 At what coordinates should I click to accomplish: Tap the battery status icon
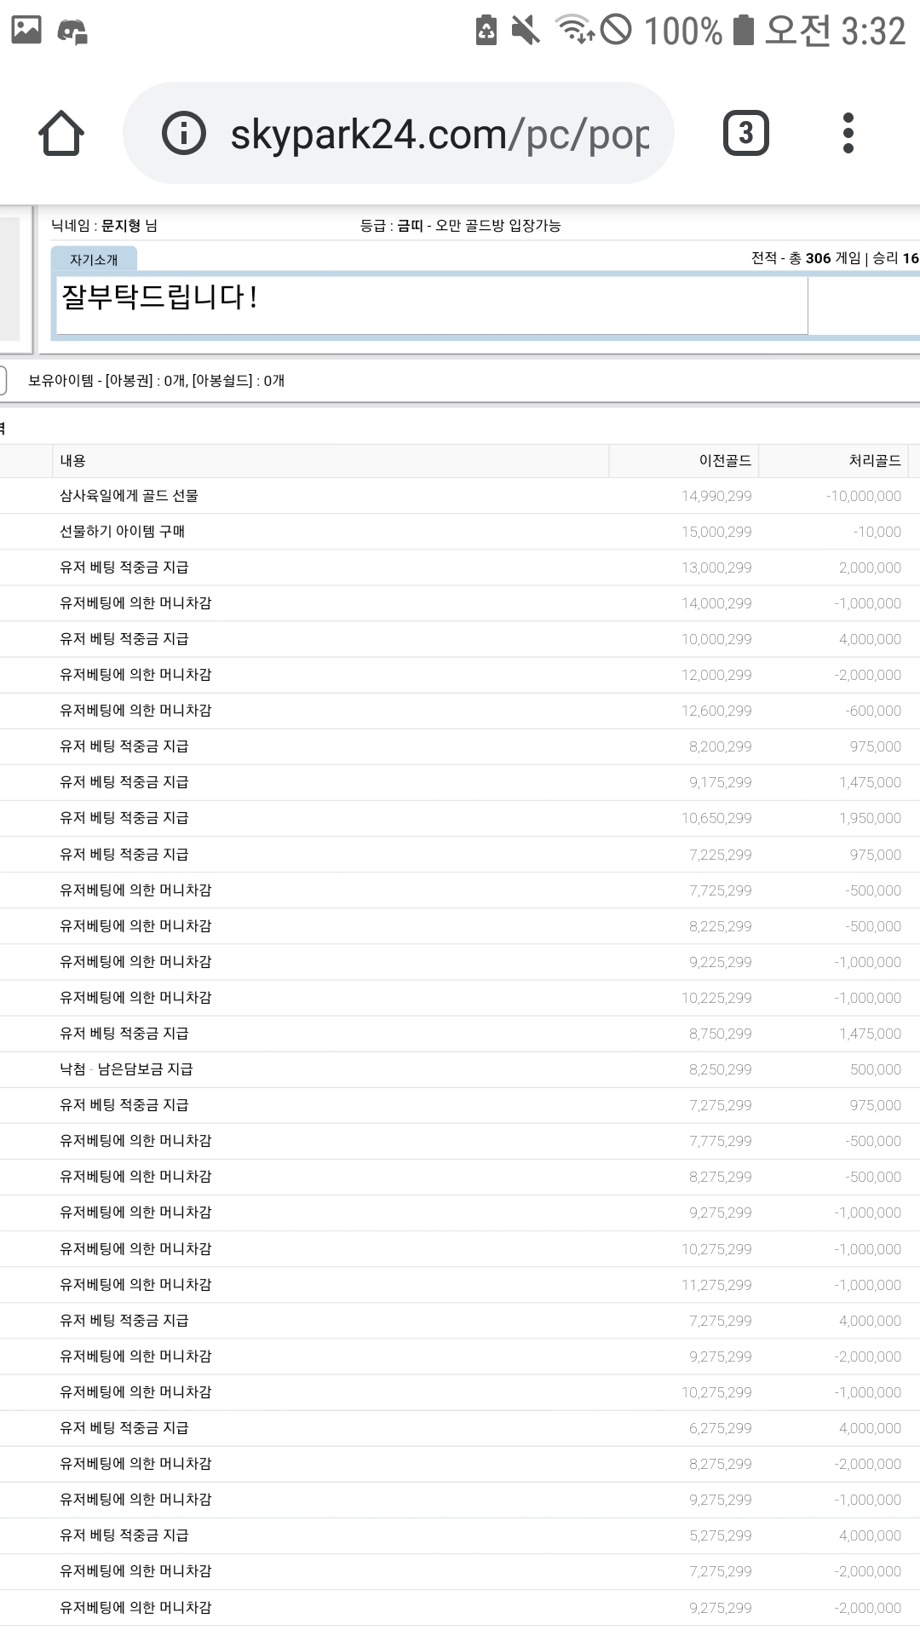click(744, 31)
